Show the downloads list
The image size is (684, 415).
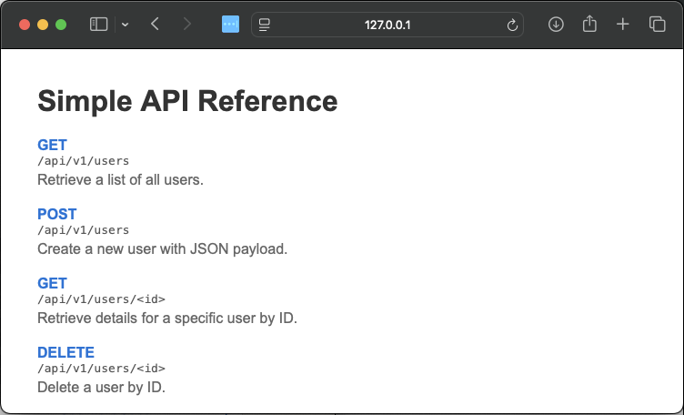(556, 25)
